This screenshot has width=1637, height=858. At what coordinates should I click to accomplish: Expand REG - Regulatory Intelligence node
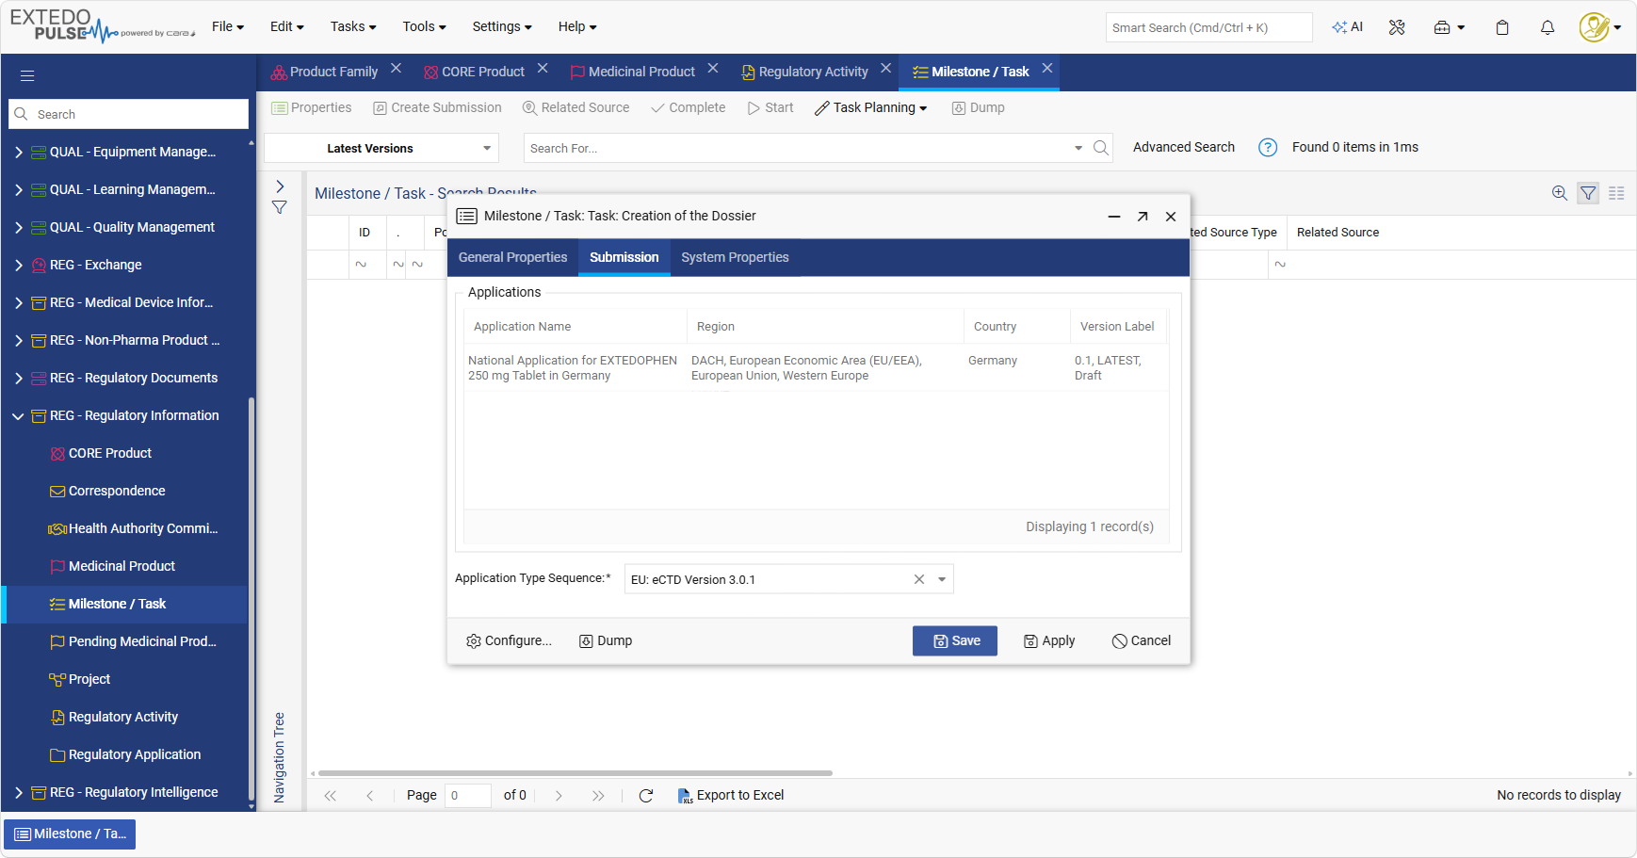19,792
